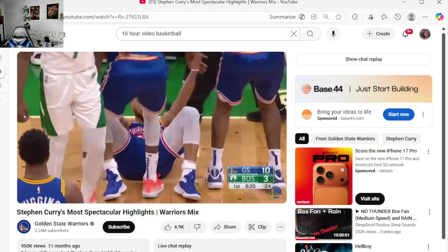This screenshot has width=448, height=252.
Task: Open iPhone 17 Pro ad thumbnail
Action: [x=324, y=176]
